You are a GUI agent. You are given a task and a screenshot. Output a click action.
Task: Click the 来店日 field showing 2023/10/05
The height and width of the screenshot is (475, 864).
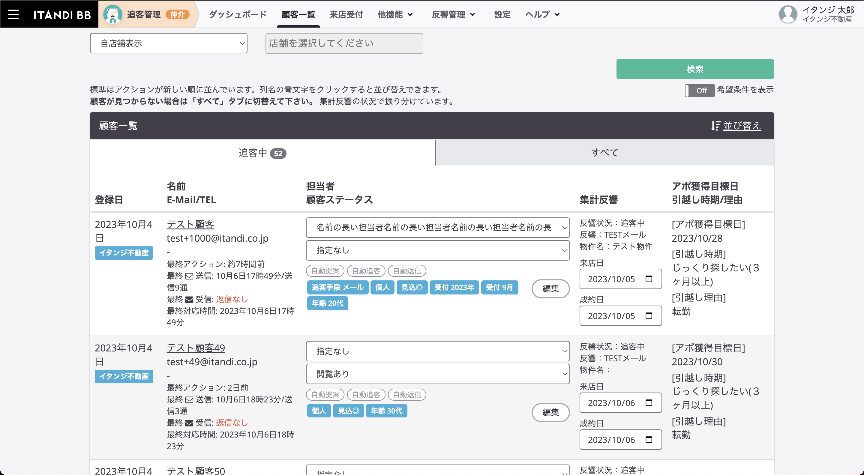pyautogui.click(x=620, y=279)
